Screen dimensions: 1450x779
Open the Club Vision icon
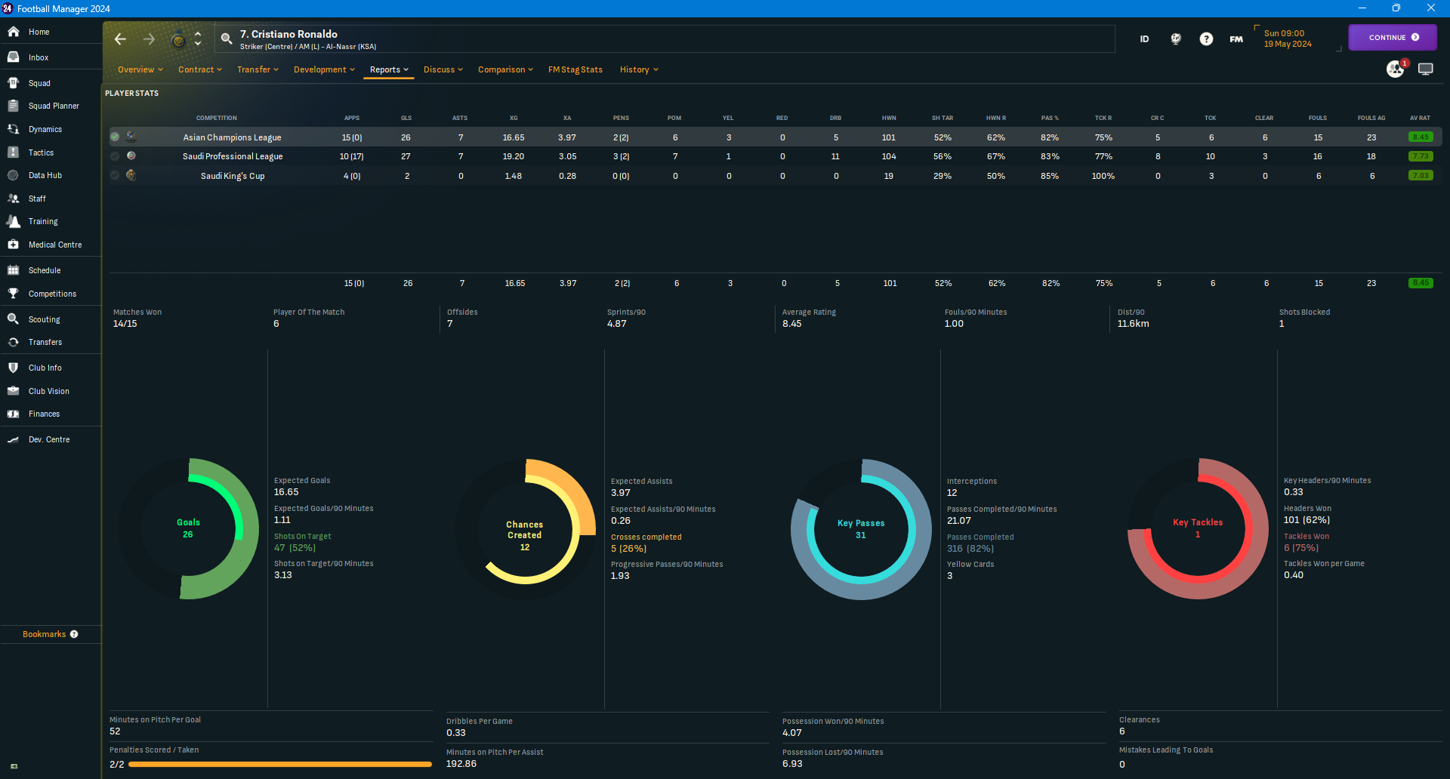click(x=13, y=391)
